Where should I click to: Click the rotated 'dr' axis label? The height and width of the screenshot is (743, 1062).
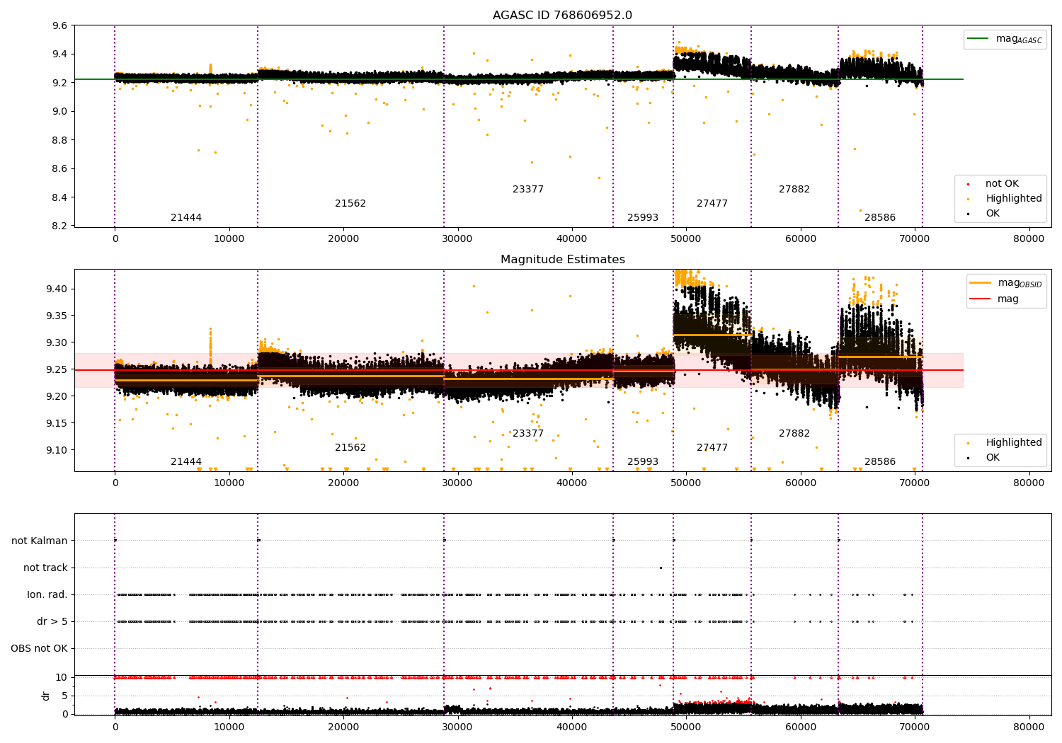(46, 696)
